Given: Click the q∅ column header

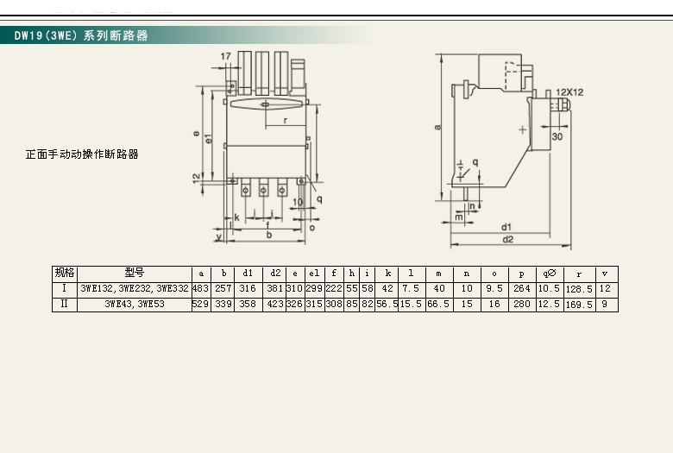Looking at the screenshot, I should (x=549, y=273).
